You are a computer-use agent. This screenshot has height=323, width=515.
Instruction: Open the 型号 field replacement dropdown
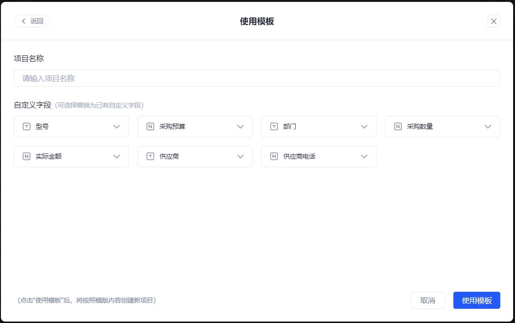(x=116, y=126)
